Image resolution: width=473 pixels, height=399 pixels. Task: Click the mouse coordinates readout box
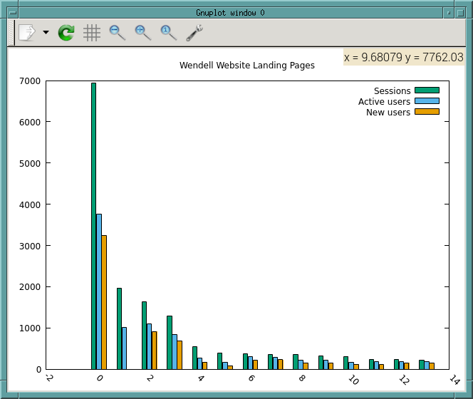pos(403,57)
